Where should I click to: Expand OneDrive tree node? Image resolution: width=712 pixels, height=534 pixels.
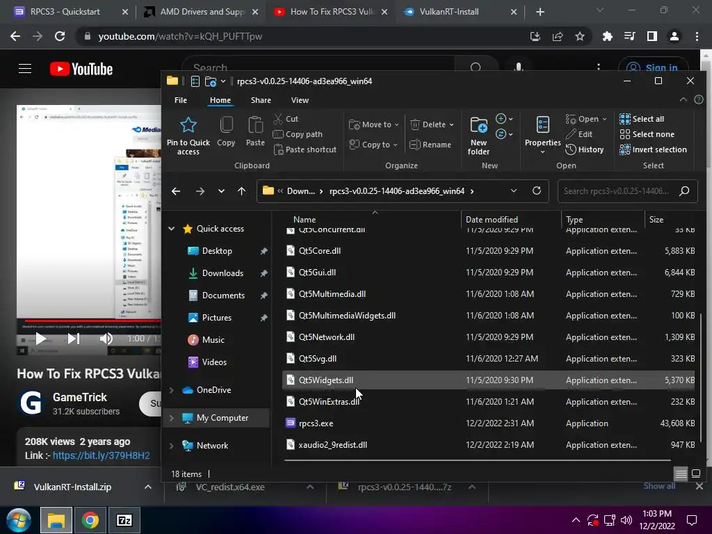171,390
